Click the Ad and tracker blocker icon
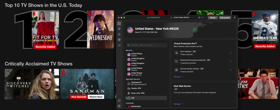Image resolution: width=280 pixels, height=110 pixels. 176,70
